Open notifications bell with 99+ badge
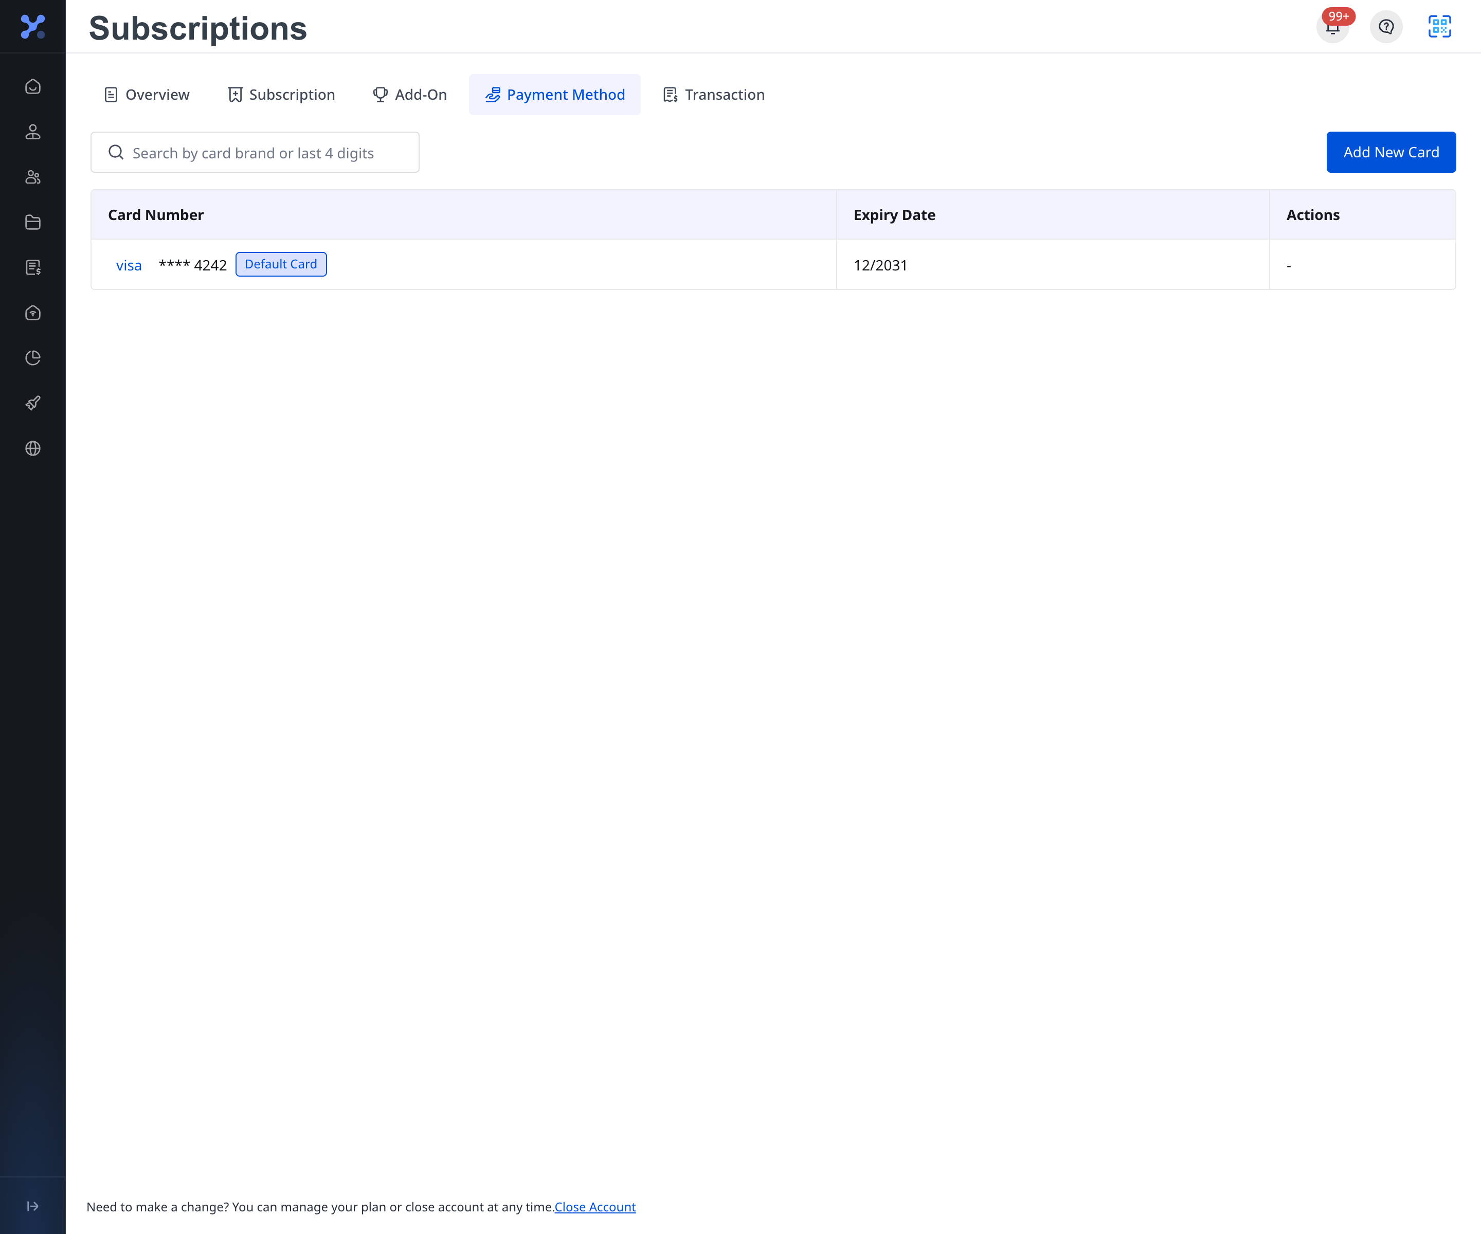Viewport: 1481px width, 1234px height. click(x=1332, y=27)
